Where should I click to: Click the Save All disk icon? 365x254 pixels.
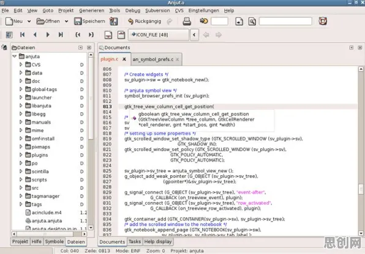[113, 21]
